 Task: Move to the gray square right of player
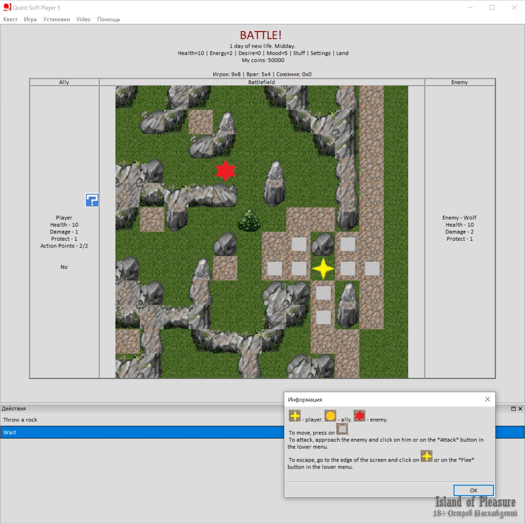347,268
